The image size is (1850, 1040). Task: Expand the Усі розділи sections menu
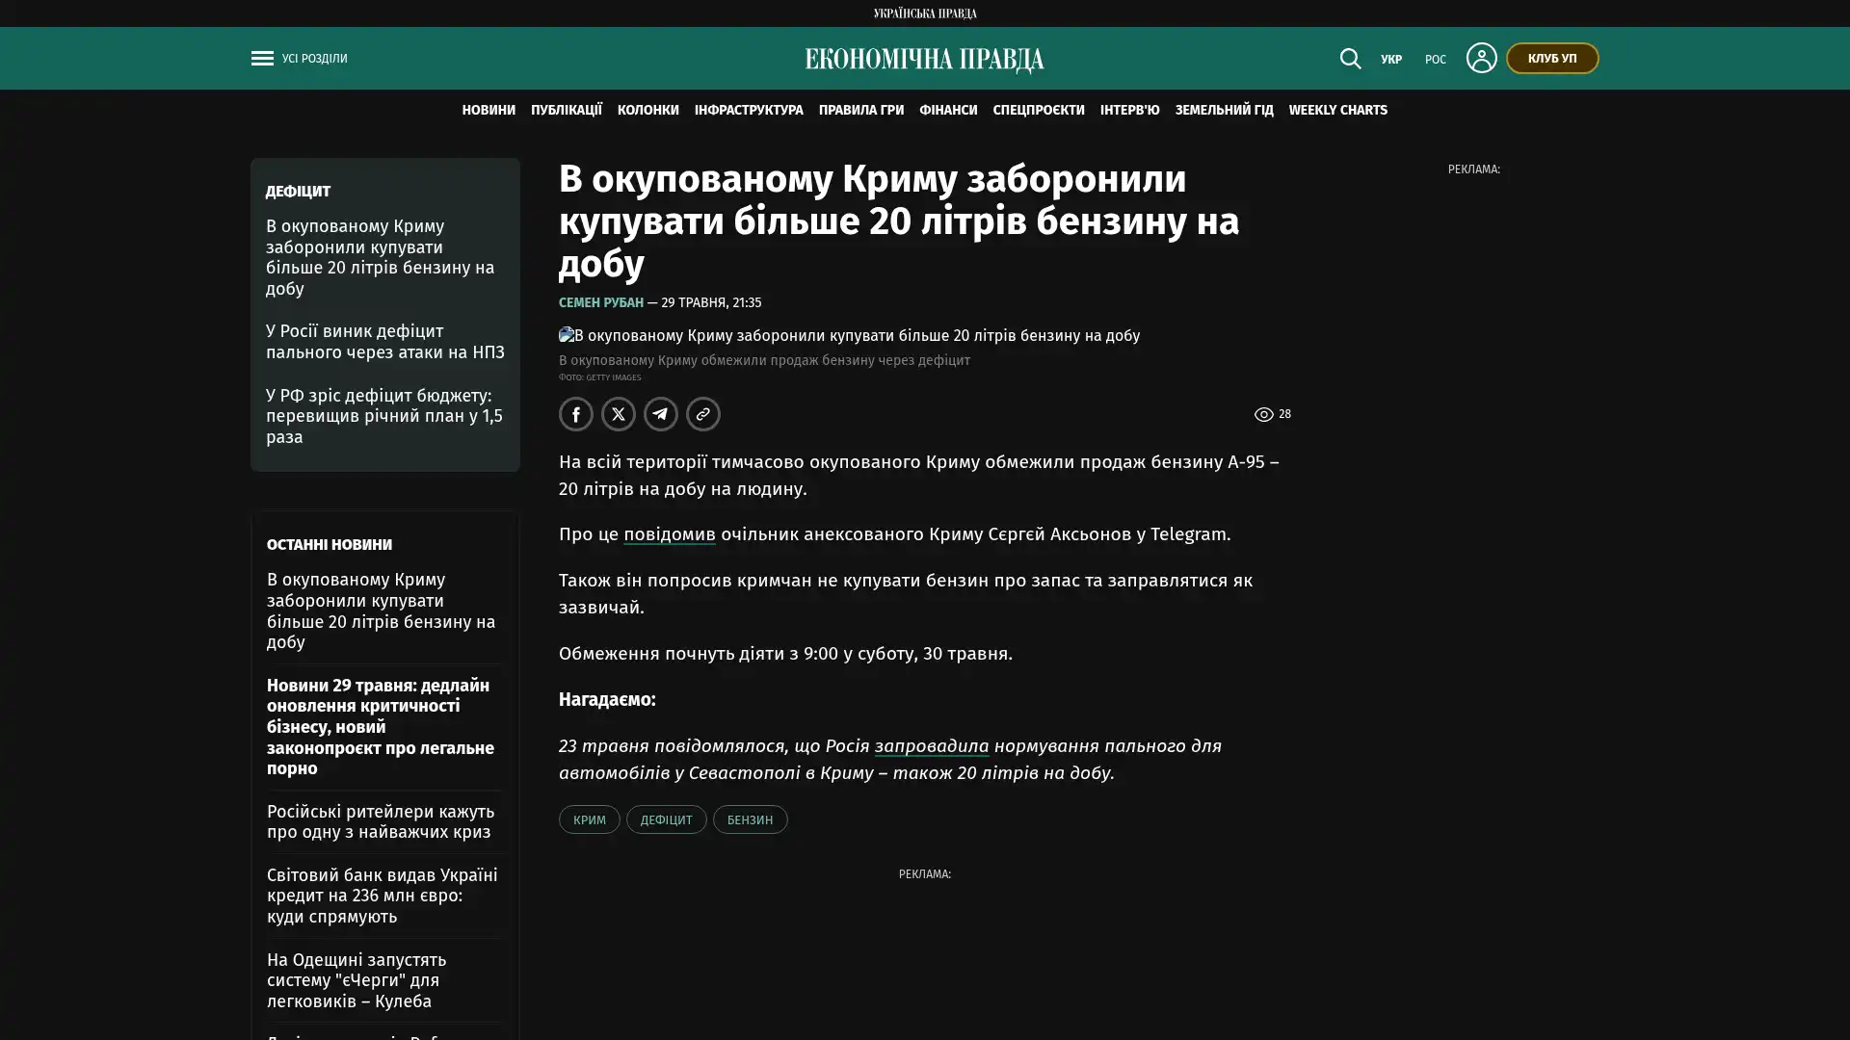pos(314,59)
